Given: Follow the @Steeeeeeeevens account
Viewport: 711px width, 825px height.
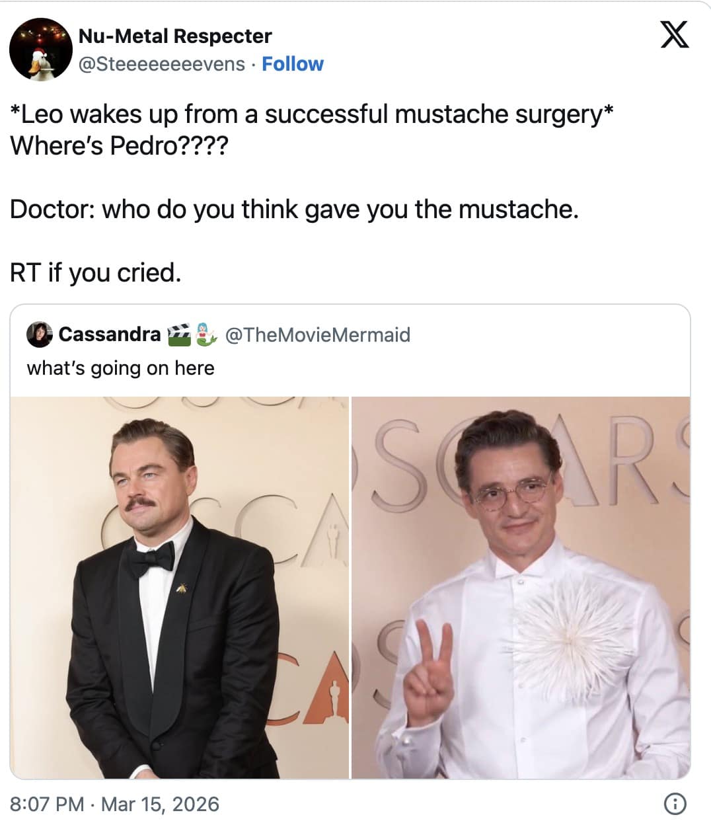Looking at the screenshot, I should [x=293, y=64].
